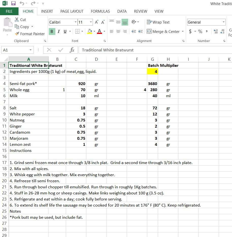
Task: Toggle Underline formatting
Action: point(65,31)
